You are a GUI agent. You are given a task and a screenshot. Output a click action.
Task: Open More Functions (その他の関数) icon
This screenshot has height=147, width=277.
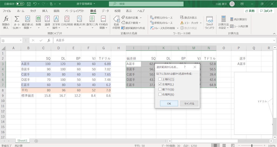point(103,19)
